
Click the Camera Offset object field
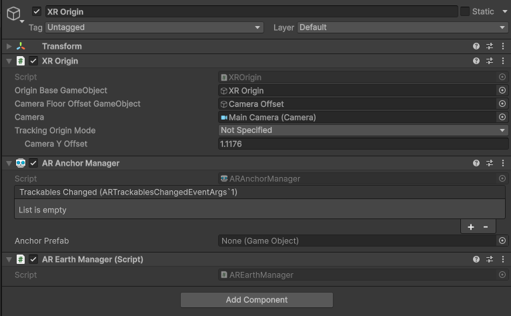[357, 104]
